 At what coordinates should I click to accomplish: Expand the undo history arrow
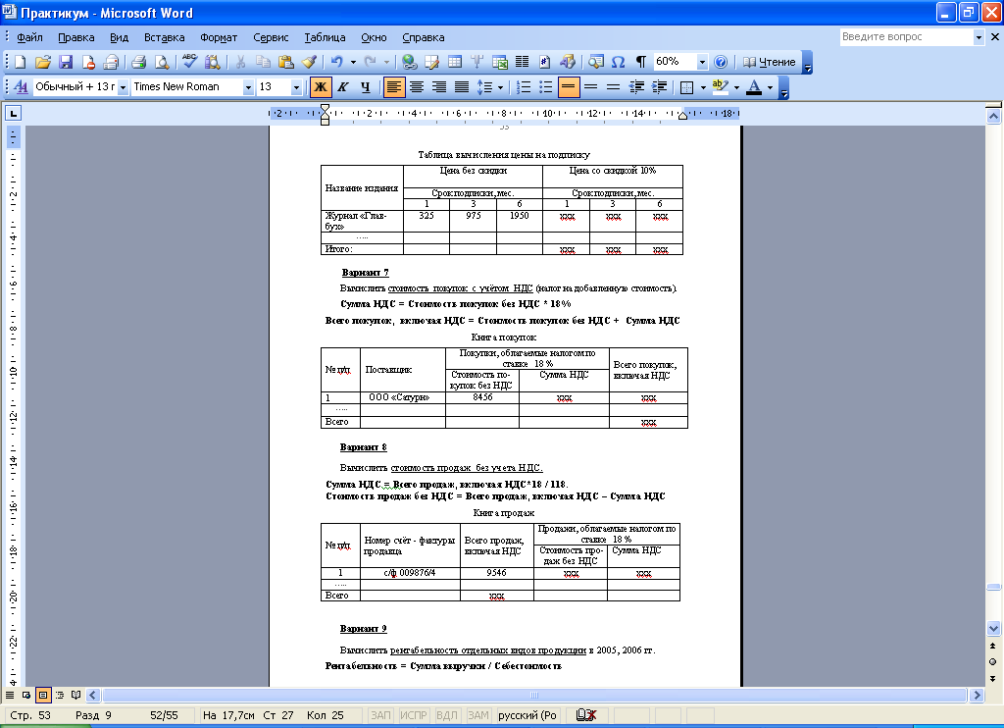click(353, 62)
